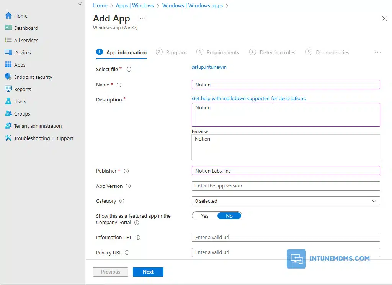Viewport: 392px width, 285px height.
Task: Select No for featured app option
Action: (x=229, y=216)
